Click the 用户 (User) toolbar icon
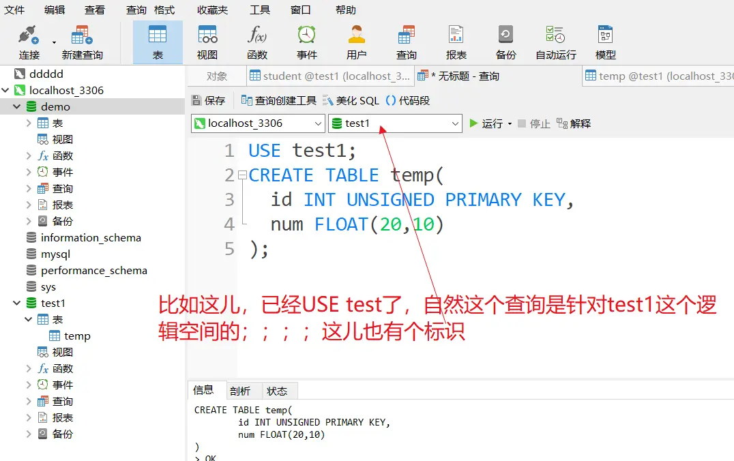This screenshot has width=734, height=461. [356, 42]
